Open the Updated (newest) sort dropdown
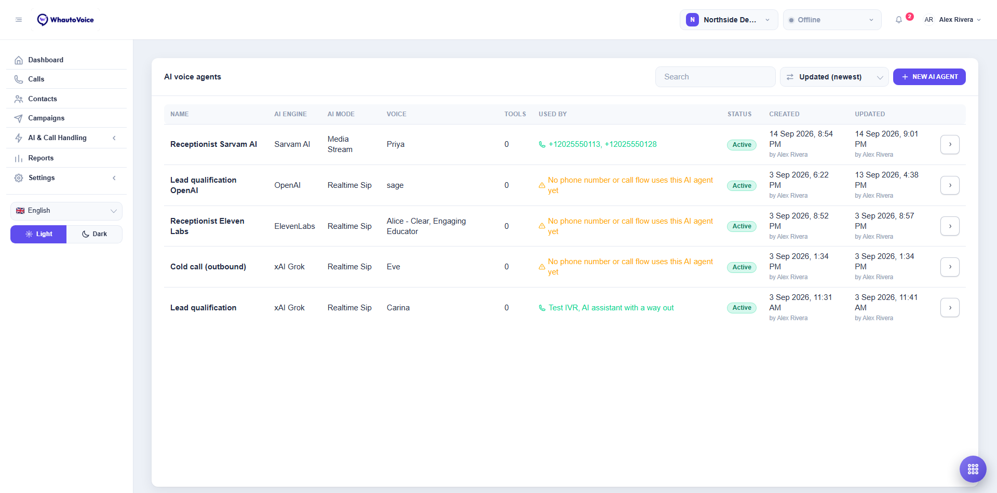The height and width of the screenshot is (493, 997). pyautogui.click(x=834, y=77)
